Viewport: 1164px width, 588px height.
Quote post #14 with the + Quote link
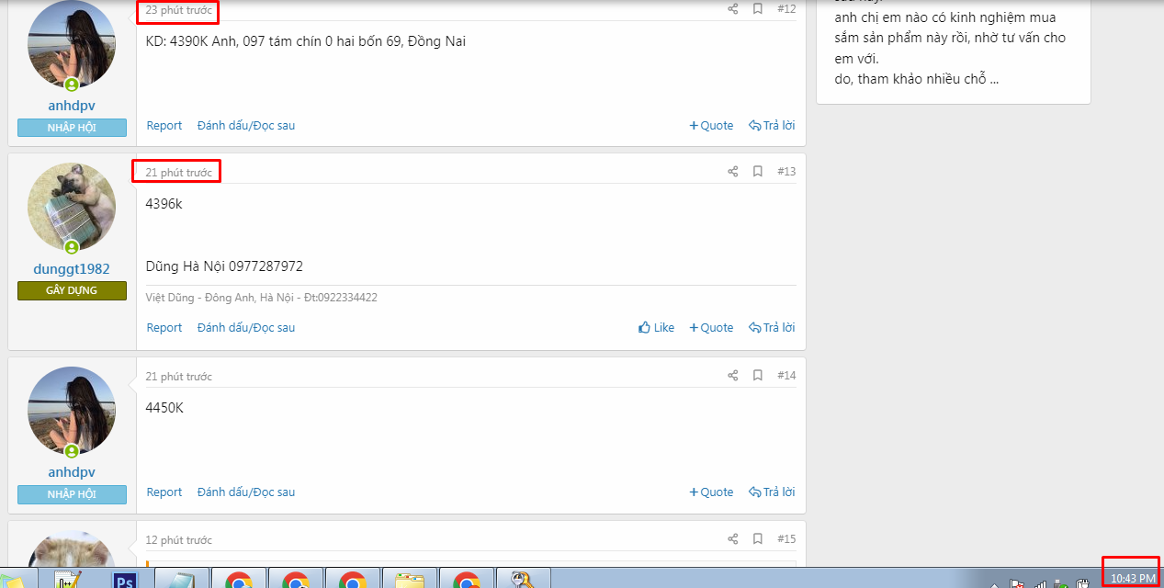711,492
